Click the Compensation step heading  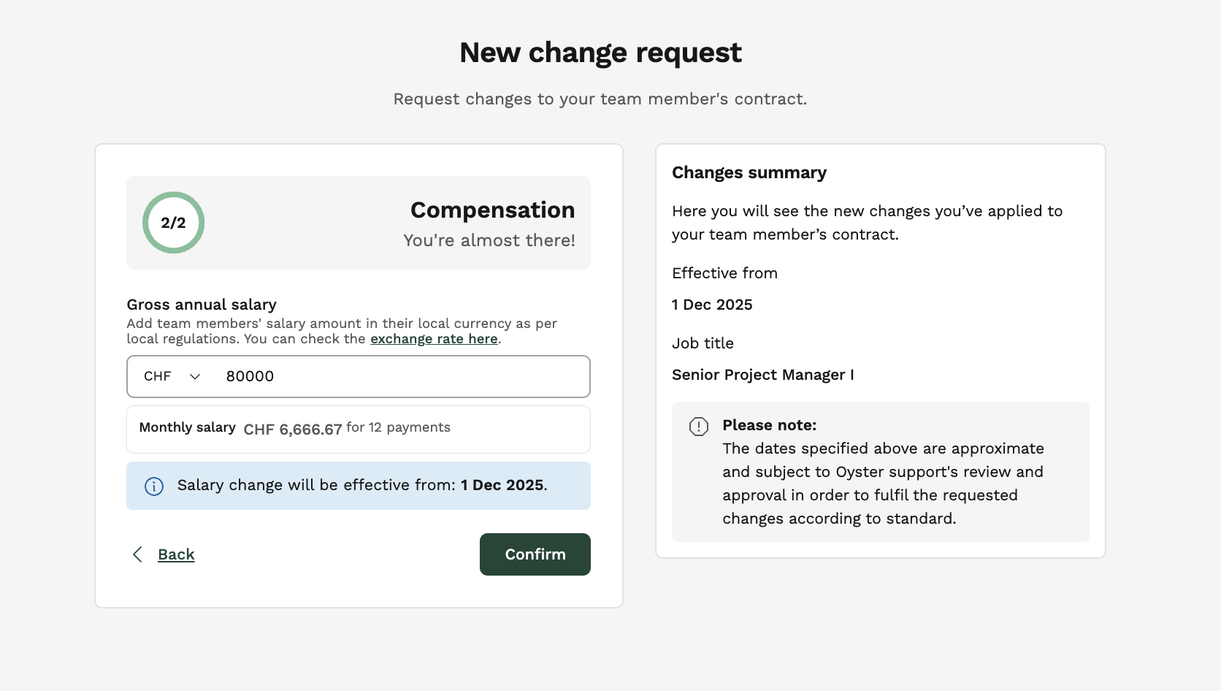[493, 210]
